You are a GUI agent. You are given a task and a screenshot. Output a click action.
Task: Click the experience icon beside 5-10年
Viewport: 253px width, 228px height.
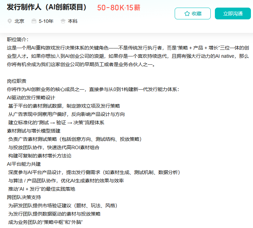point(34,21)
